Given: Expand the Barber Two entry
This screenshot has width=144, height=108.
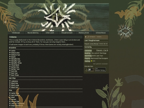Looking at the screenshot, I should click(14, 69).
